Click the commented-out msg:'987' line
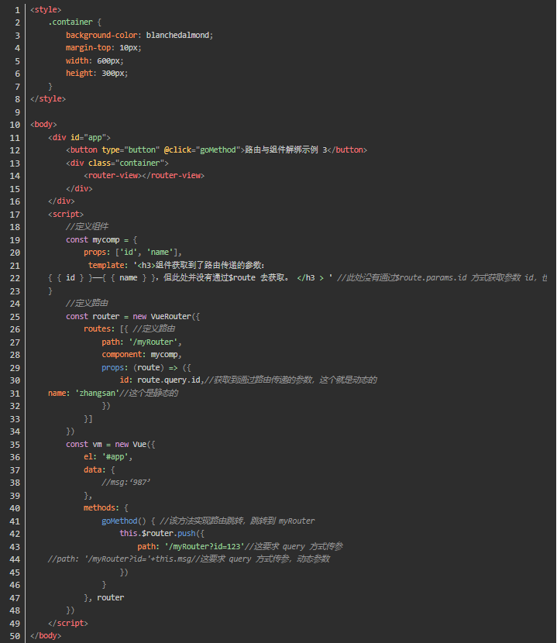557x643 pixels. point(125,482)
